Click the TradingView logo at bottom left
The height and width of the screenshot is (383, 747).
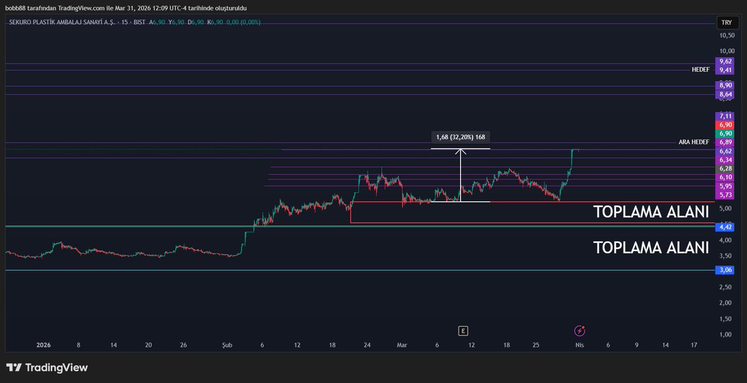[x=47, y=367]
